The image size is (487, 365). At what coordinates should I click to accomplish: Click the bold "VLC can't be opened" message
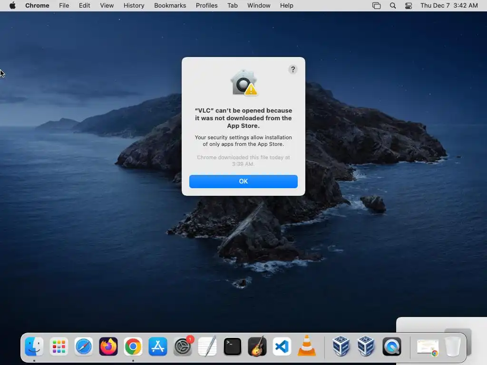(243, 118)
